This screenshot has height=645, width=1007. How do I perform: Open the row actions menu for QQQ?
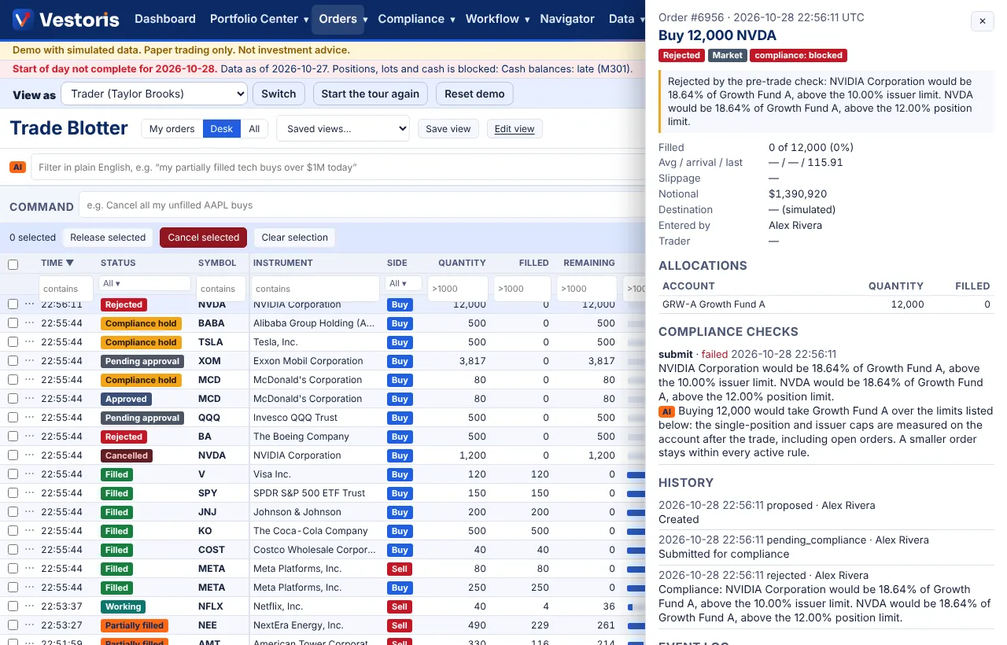(x=30, y=418)
